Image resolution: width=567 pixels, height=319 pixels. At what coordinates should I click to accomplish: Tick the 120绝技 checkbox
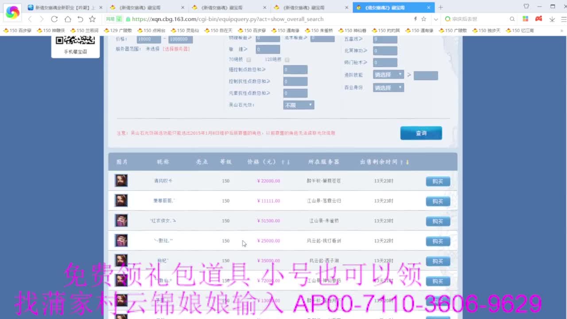pyautogui.click(x=287, y=60)
